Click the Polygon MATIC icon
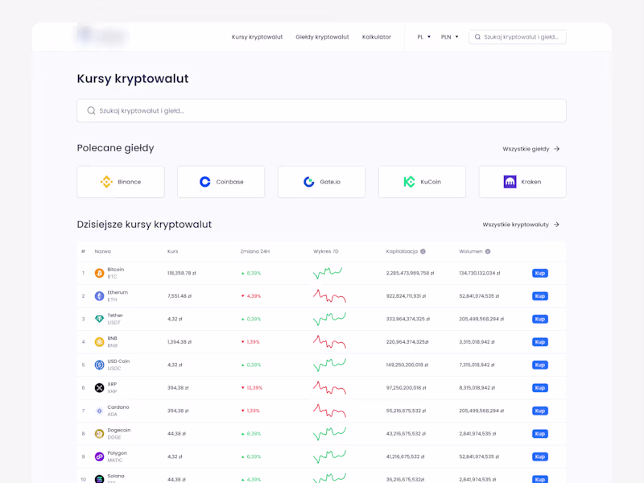The height and width of the screenshot is (483, 644). [x=99, y=456]
